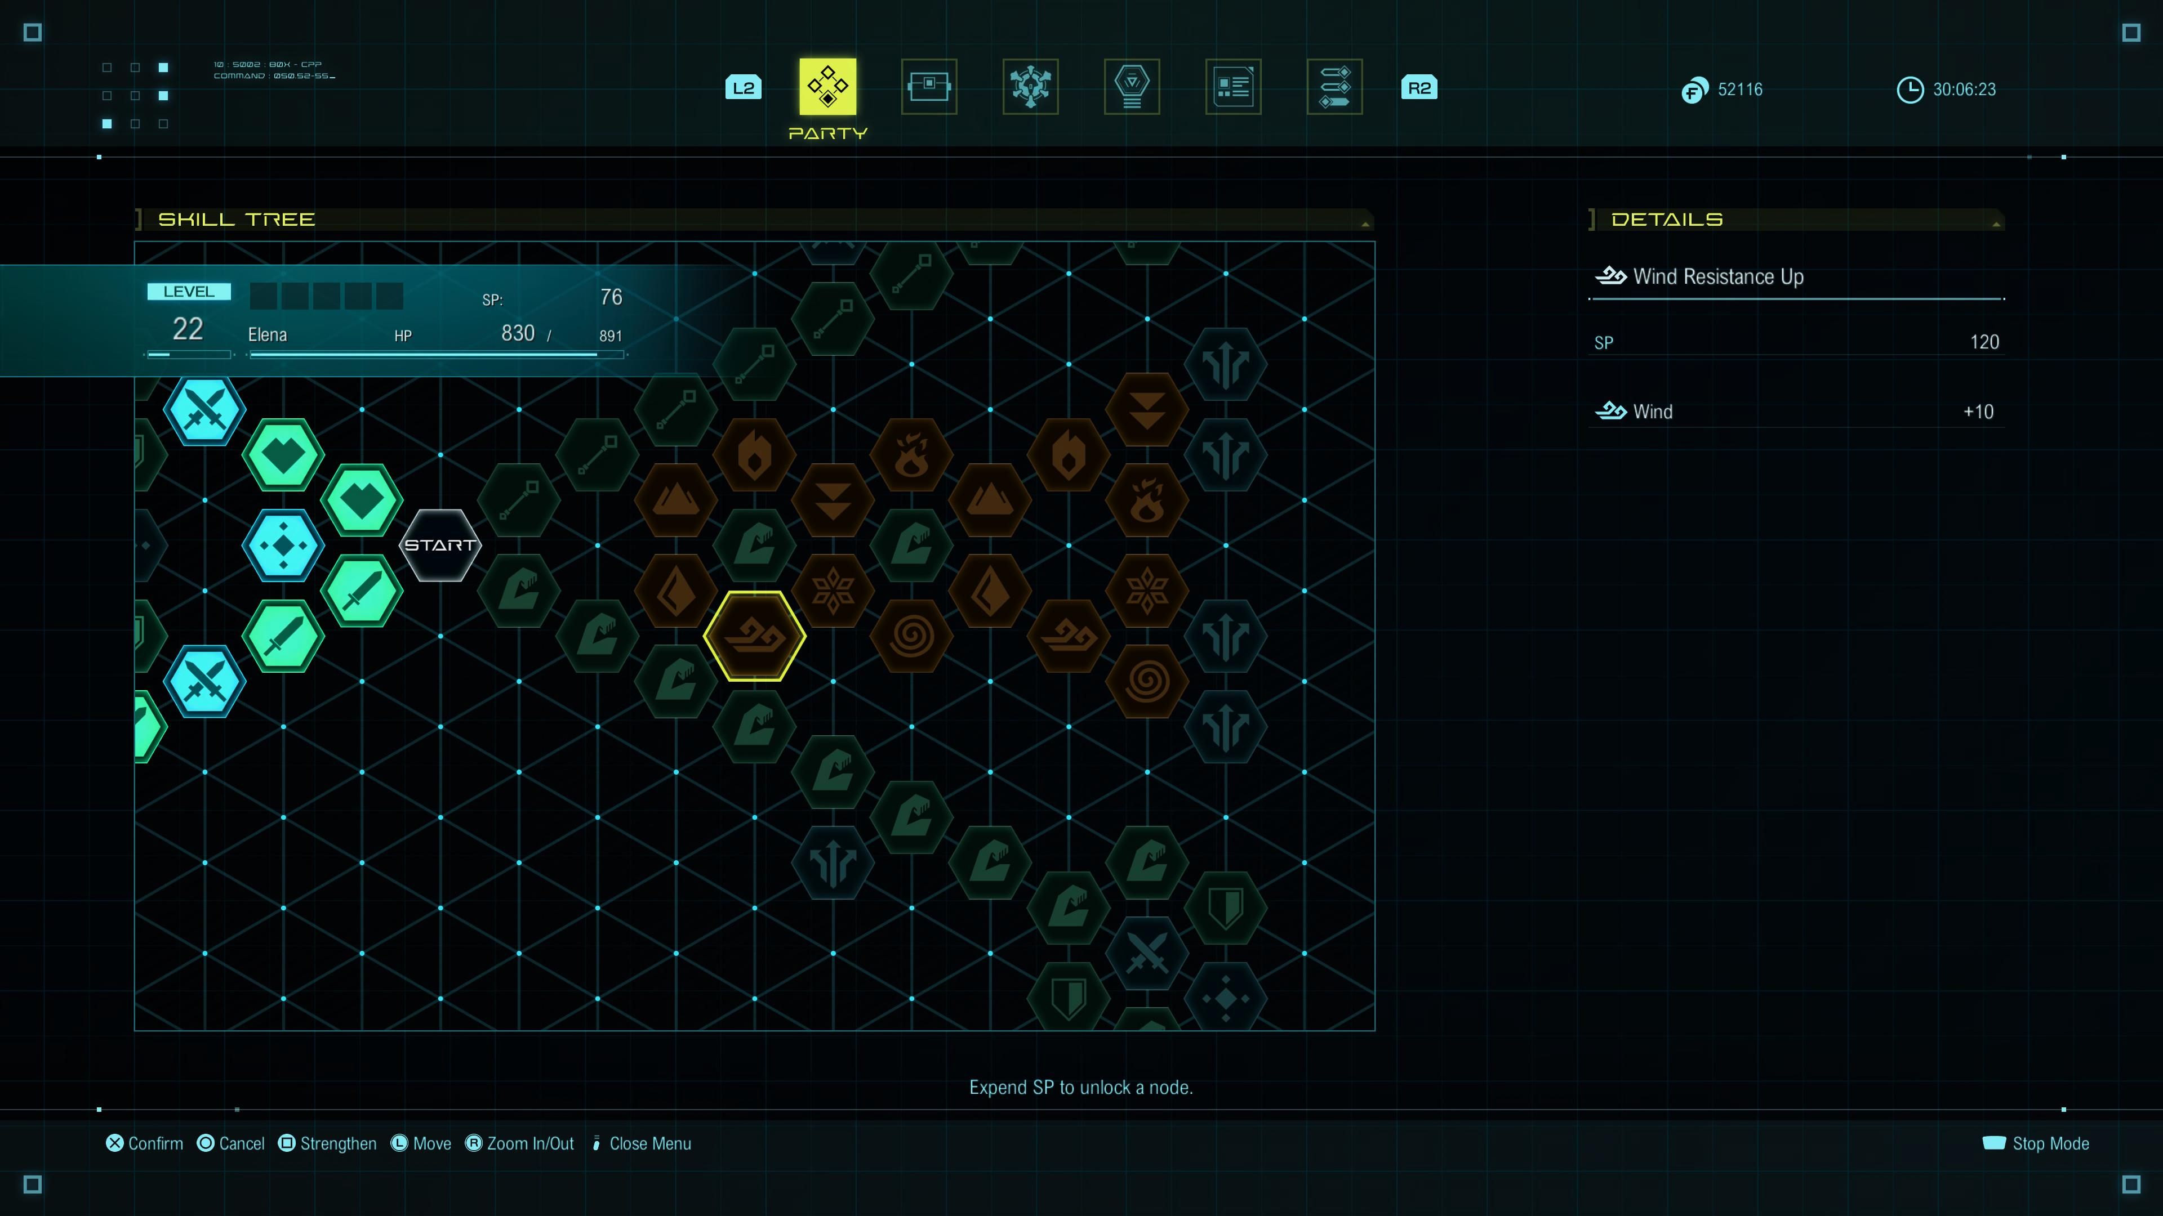
Task: Click the F currency coin icon
Action: tap(1694, 90)
